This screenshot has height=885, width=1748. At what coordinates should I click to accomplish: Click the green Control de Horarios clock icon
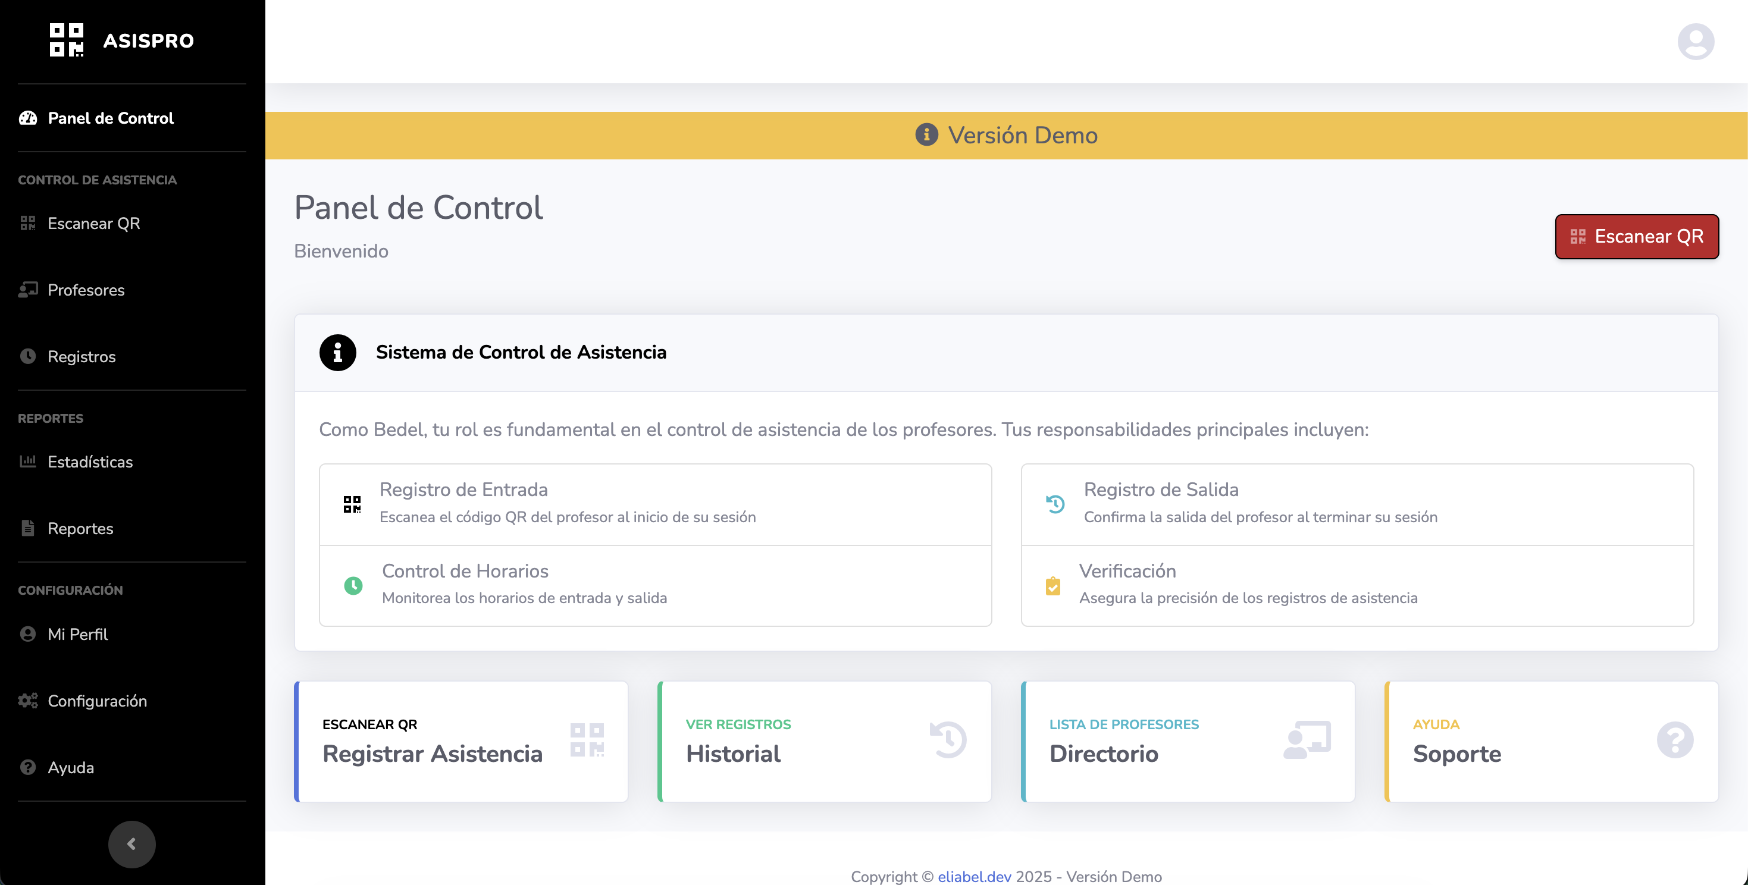click(x=353, y=585)
